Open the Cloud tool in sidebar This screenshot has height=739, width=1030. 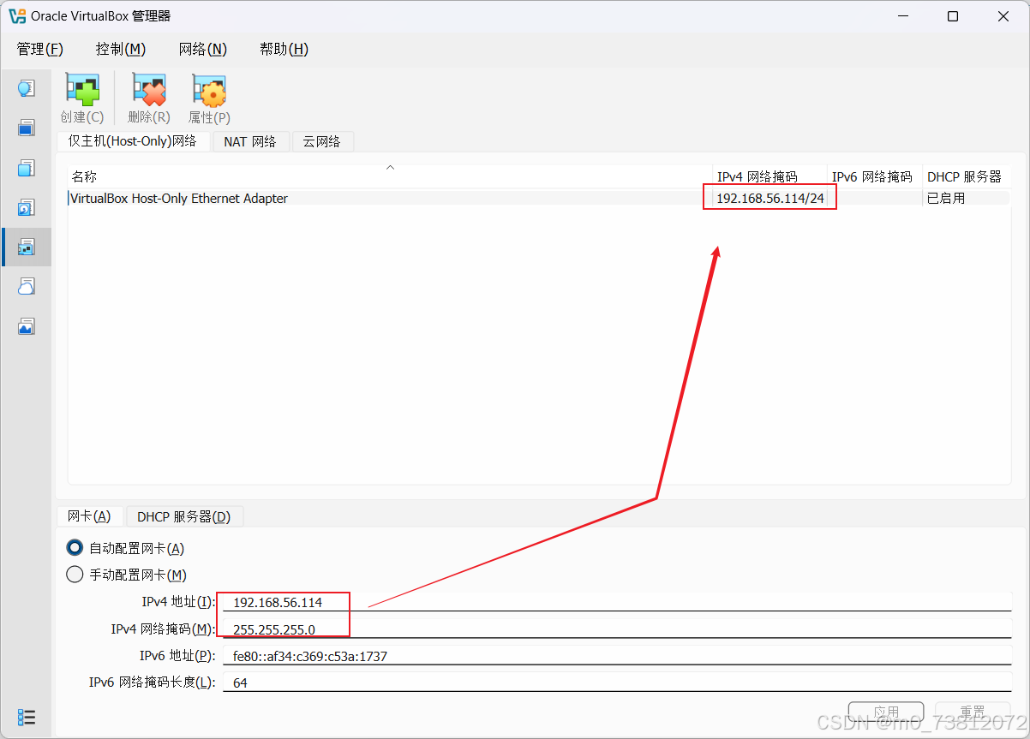coord(27,286)
